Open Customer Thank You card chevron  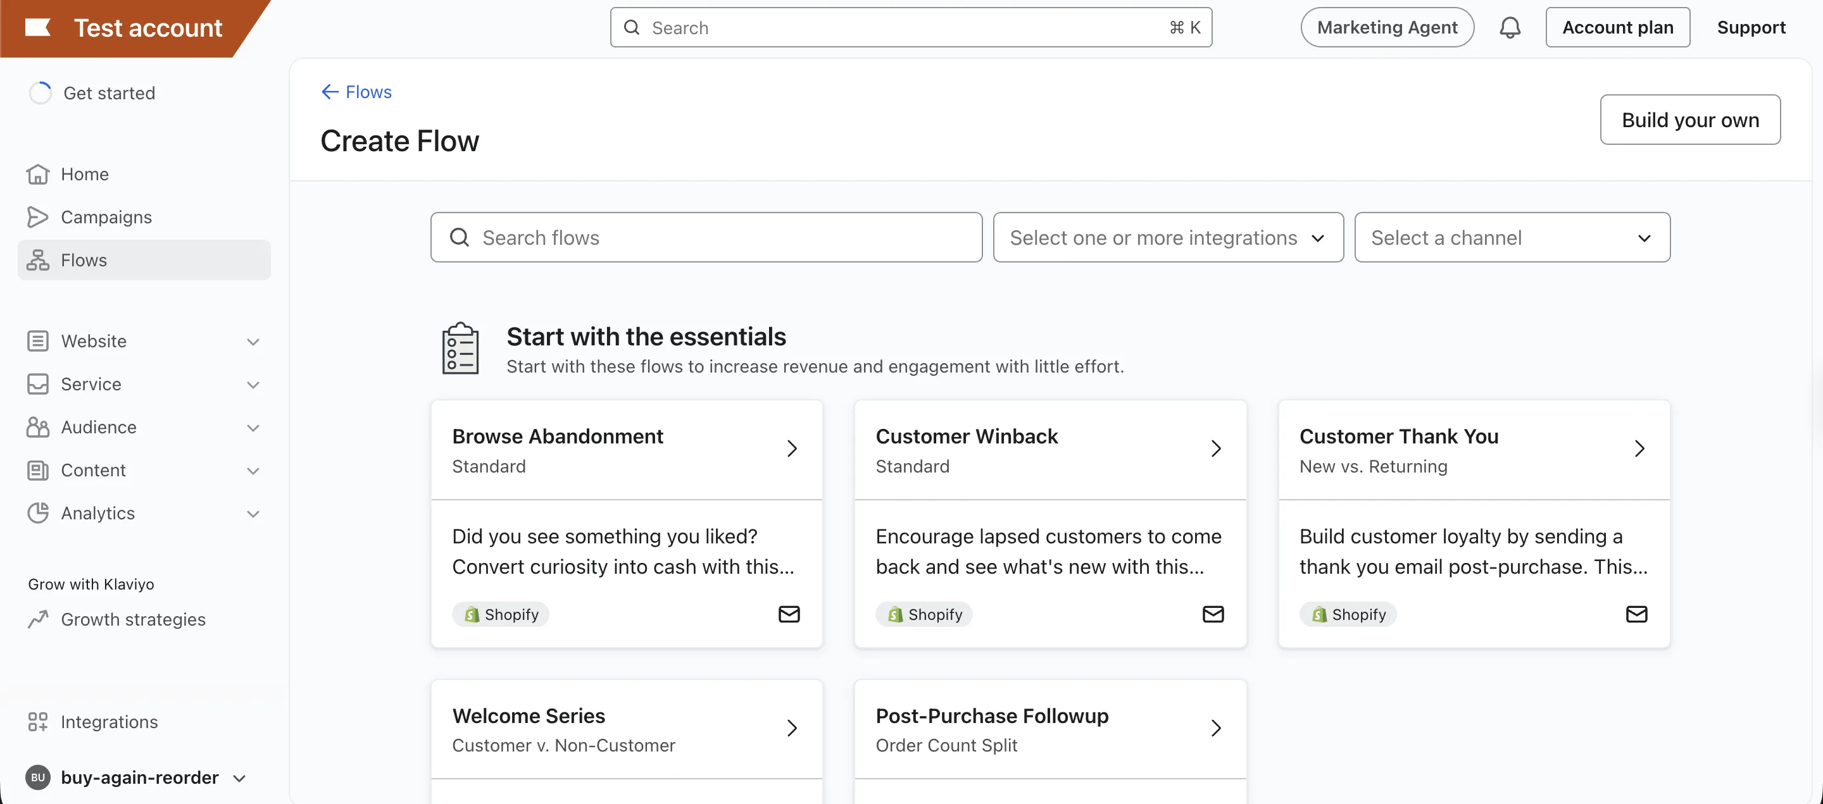click(1639, 449)
